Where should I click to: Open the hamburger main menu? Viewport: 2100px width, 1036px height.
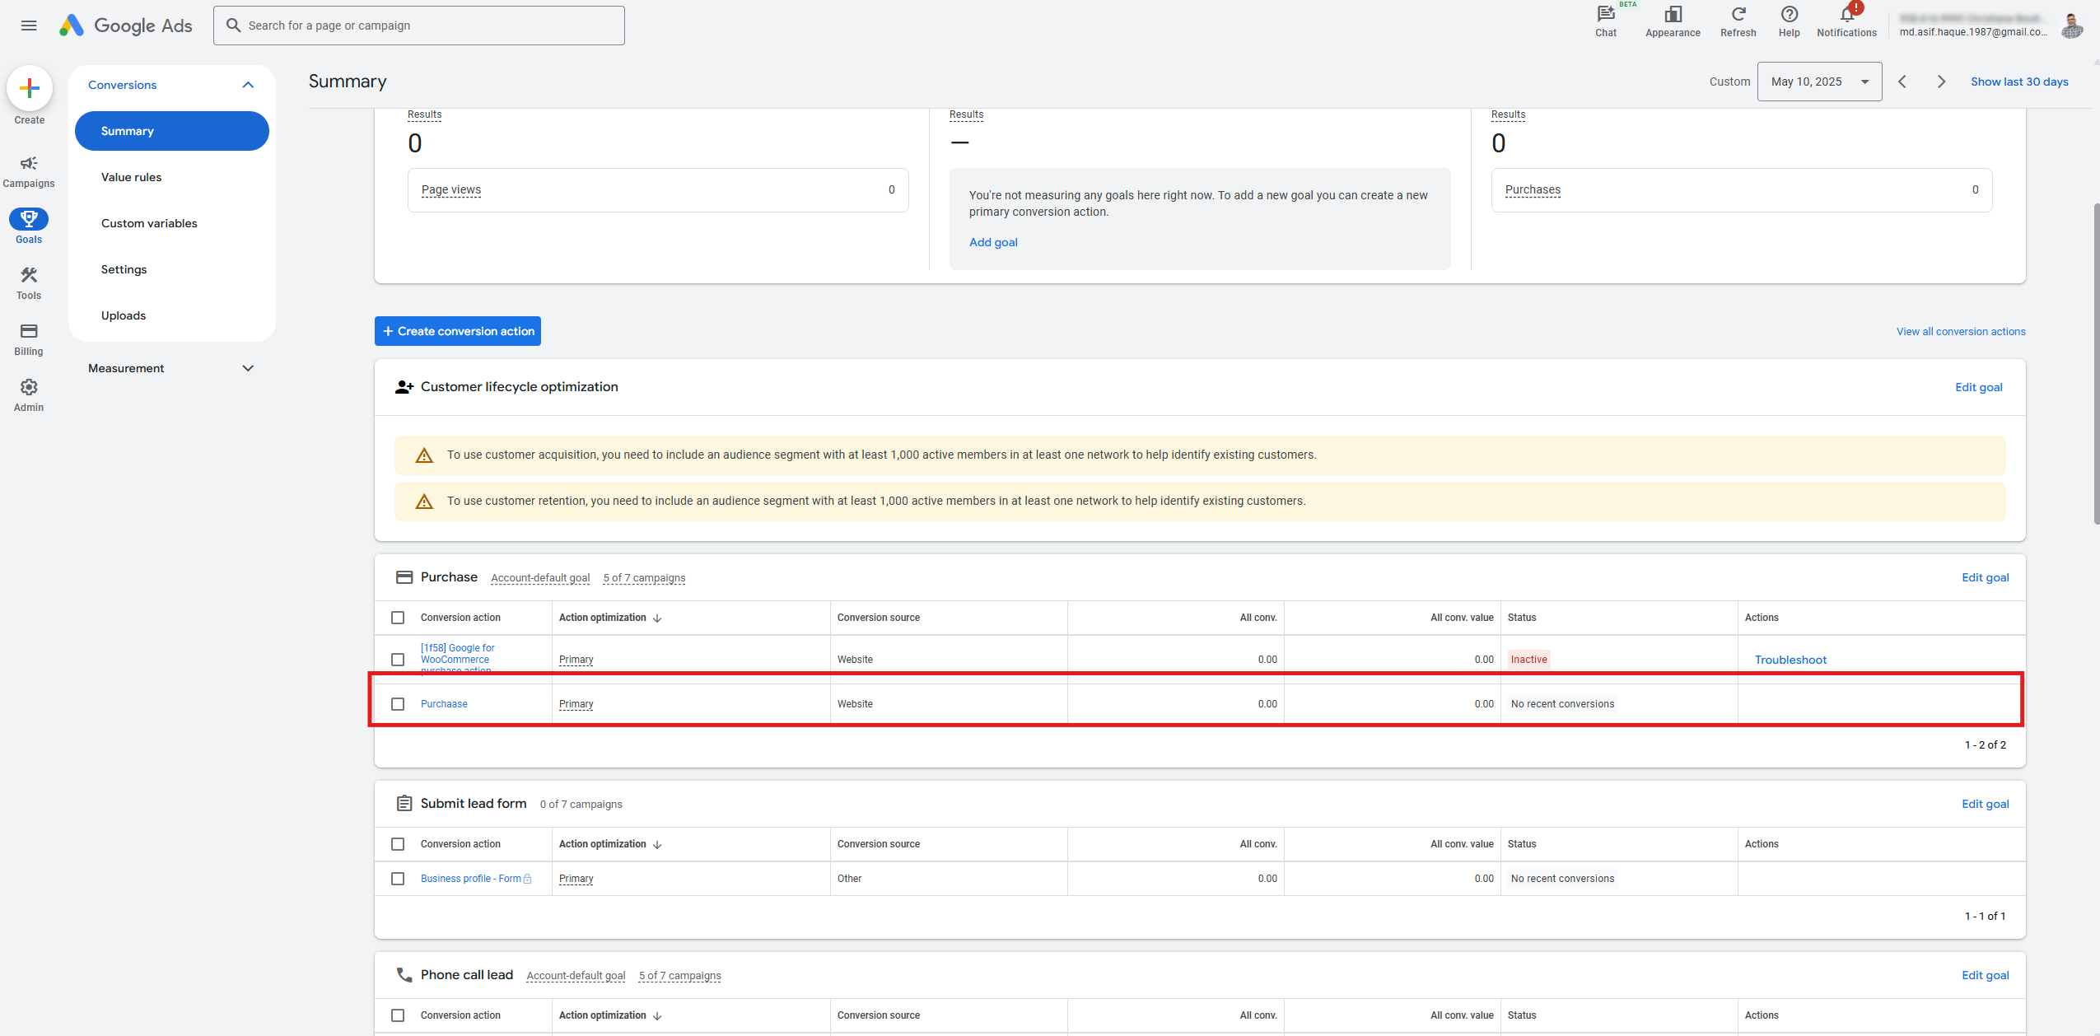pyautogui.click(x=29, y=26)
